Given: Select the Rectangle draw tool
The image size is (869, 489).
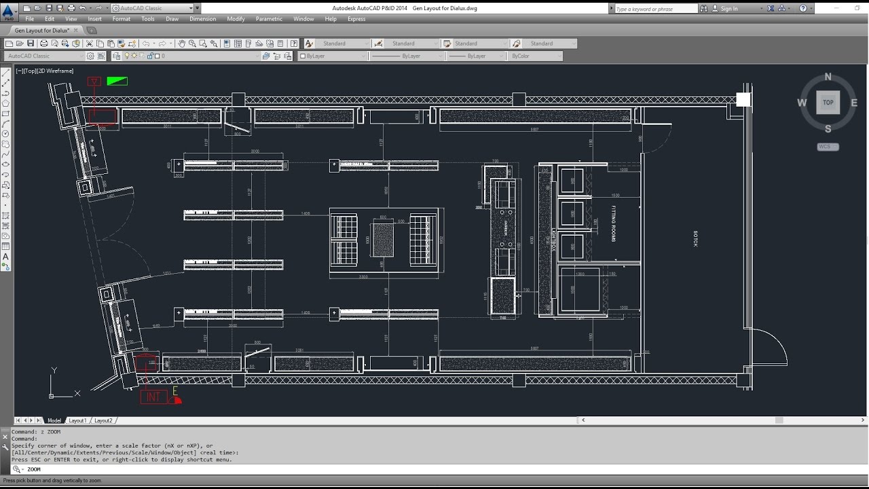Looking at the screenshot, I should click(6, 113).
